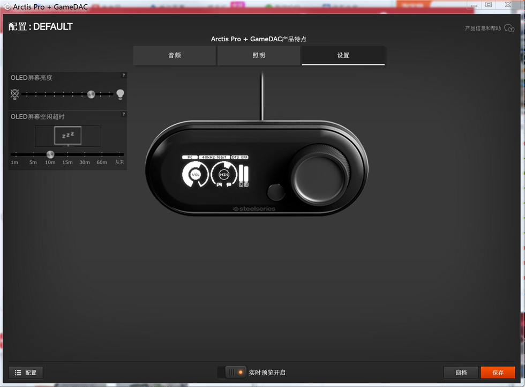Click the 10m timeout label
This screenshot has height=387, width=525.
point(50,162)
